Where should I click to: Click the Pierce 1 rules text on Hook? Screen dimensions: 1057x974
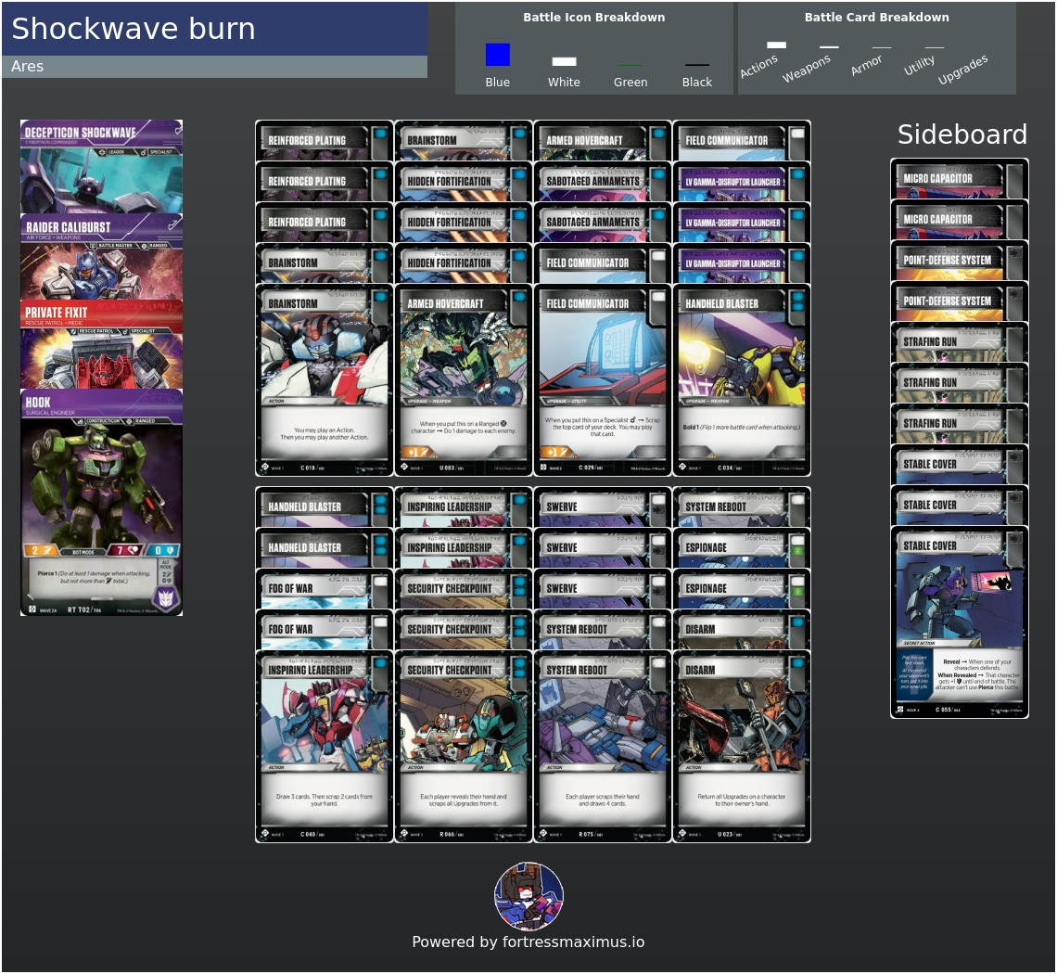94,577
